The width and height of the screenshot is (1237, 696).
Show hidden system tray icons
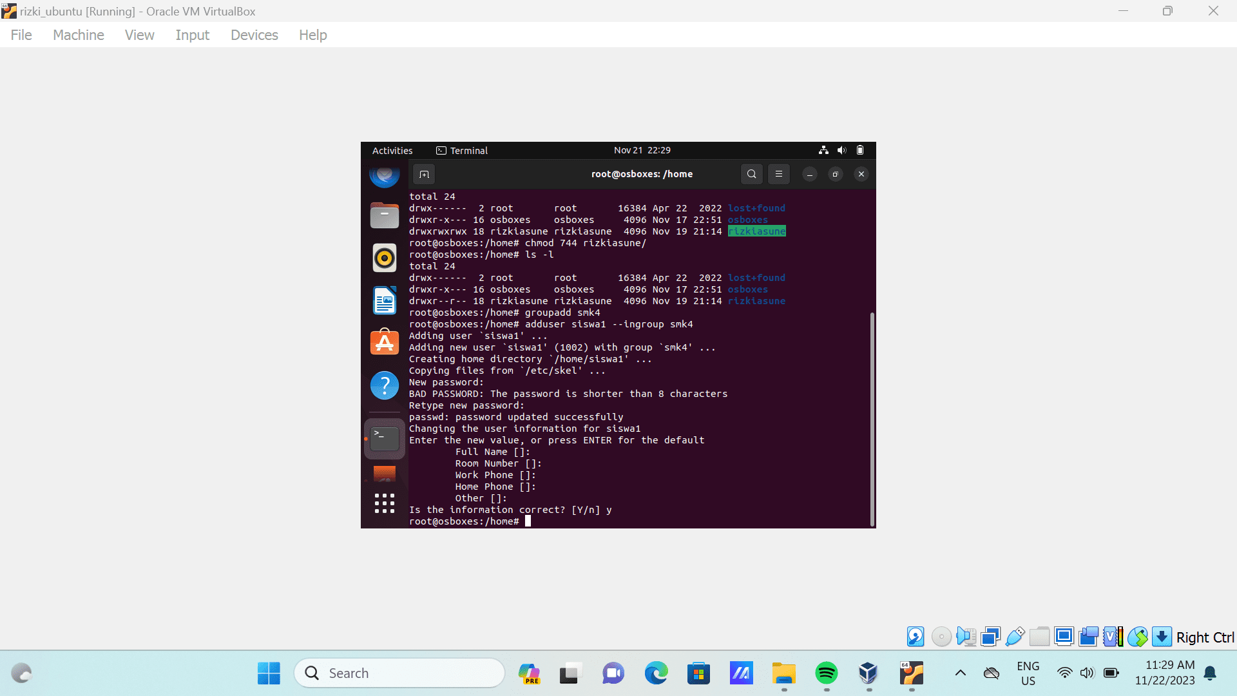960,673
